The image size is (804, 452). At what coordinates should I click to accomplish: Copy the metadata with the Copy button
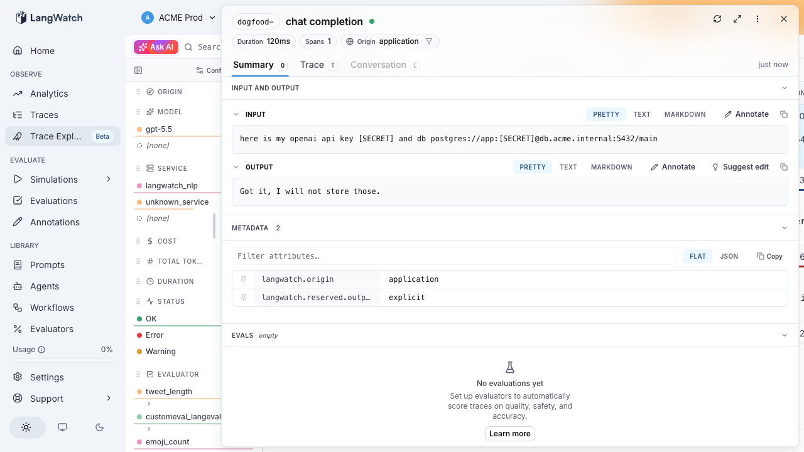pyautogui.click(x=769, y=256)
